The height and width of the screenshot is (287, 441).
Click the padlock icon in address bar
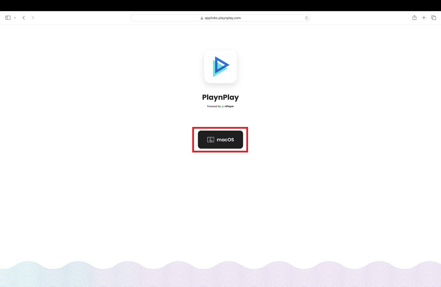[202, 18]
